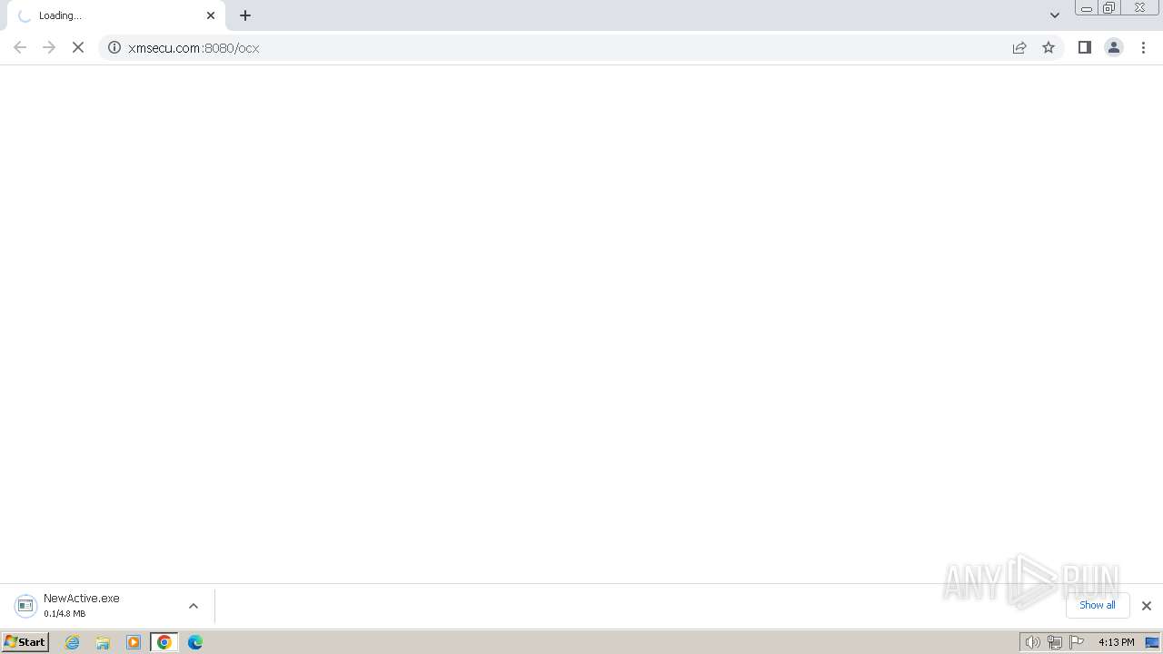
Task: Open the volume control in system tray
Action: tap(1033, 642)
